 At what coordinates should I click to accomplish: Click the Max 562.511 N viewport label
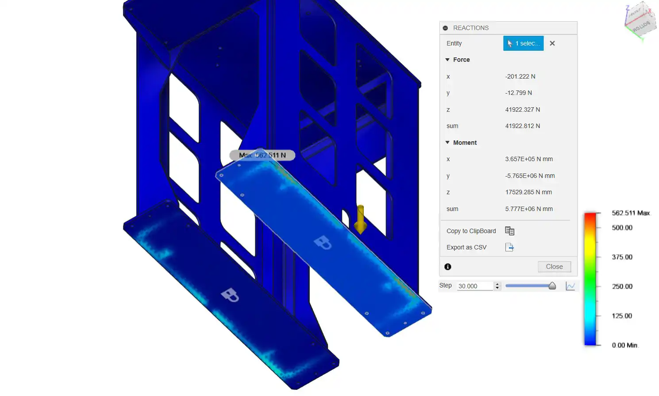click(x=262, y=155)
